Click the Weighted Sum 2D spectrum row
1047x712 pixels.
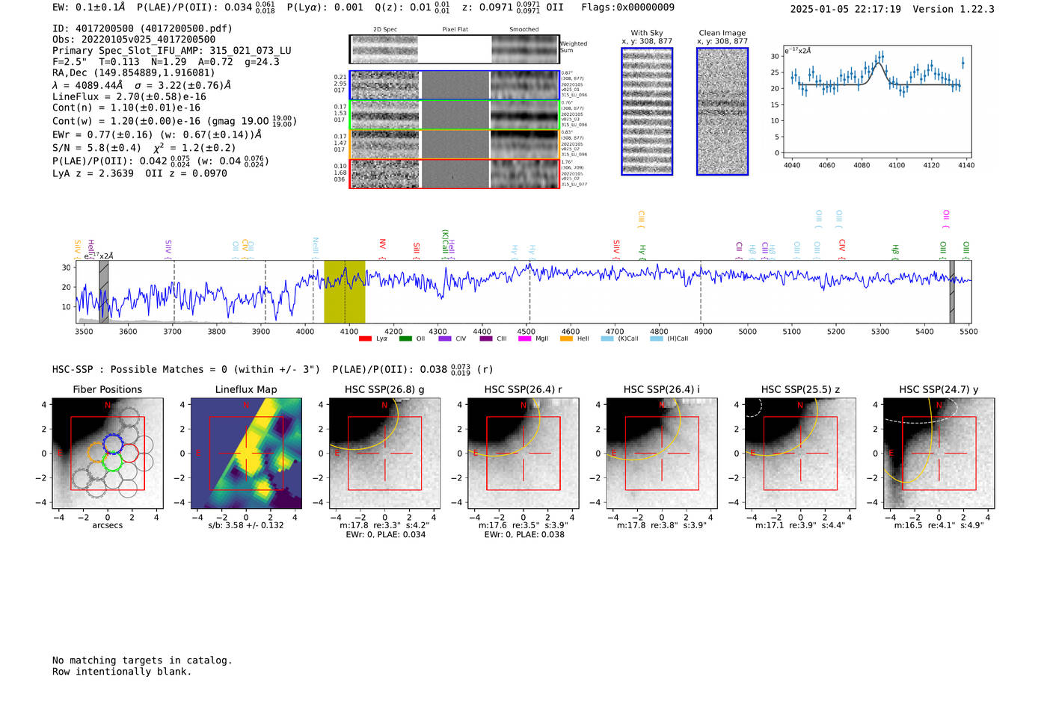coord(454,49)
